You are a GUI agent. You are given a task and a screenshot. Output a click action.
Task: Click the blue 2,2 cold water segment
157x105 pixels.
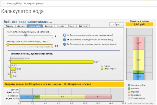pos(27,97)
